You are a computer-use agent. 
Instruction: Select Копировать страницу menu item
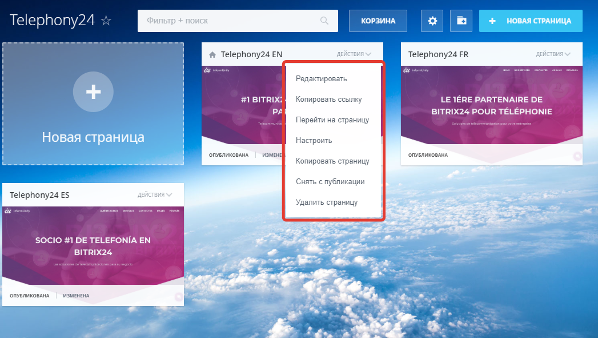pyautogui.click(x=334, y=161)
